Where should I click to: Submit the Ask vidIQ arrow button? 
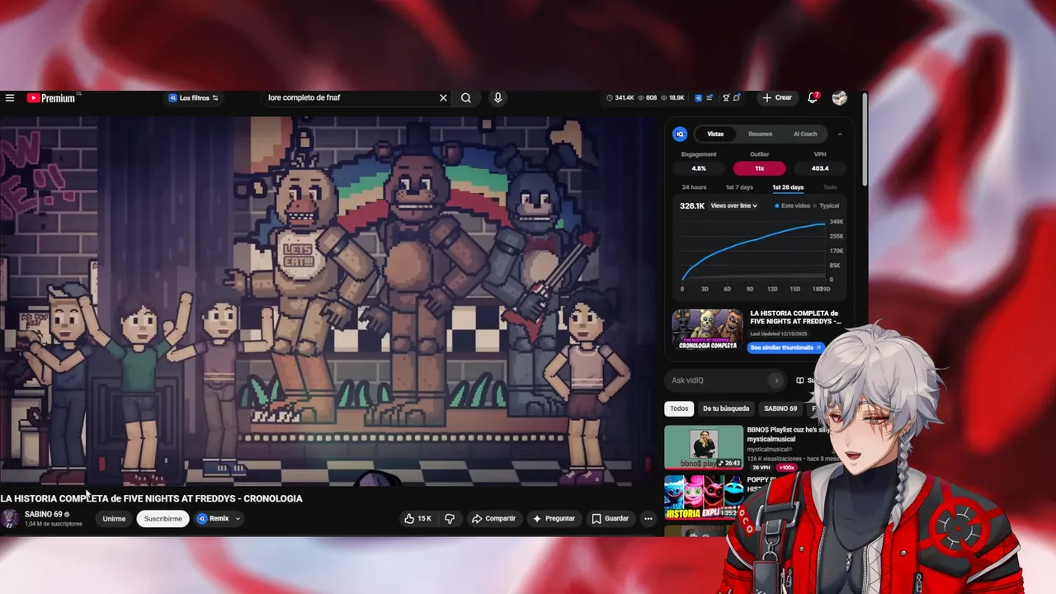[x=775, y=380]
